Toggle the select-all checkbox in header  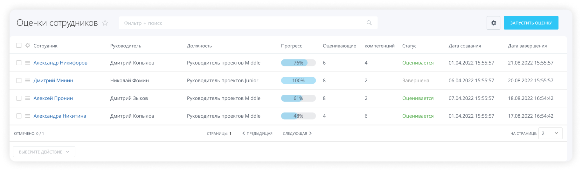click(x=19, y=45)
